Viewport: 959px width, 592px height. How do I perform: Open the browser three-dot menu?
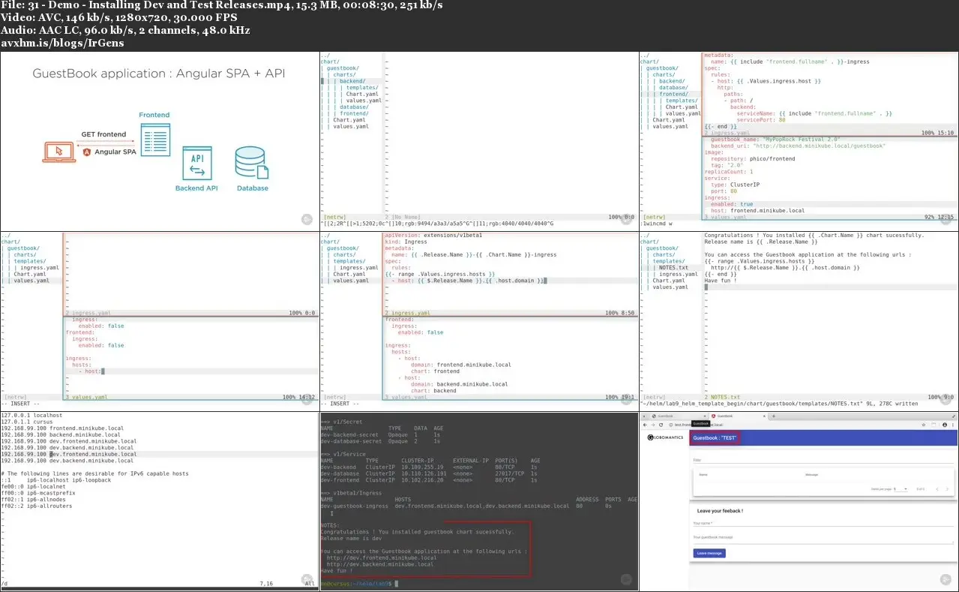pos(953,425)
